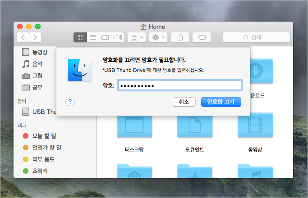Switch to column view
This screenshot has width=308, height=198.
pyautogui.click(x=105, y=37)
